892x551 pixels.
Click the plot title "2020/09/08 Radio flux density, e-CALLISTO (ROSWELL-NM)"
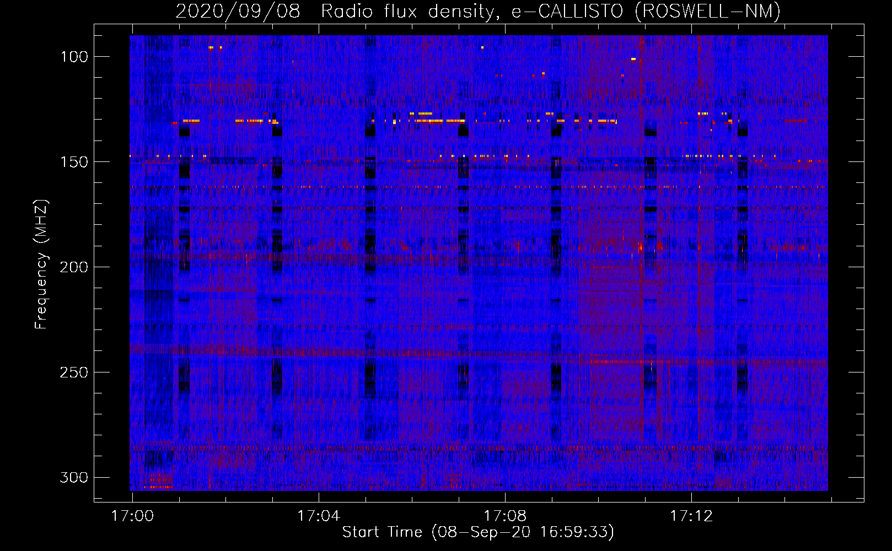(478, 11)
